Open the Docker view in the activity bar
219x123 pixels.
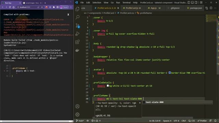[77, 50]
